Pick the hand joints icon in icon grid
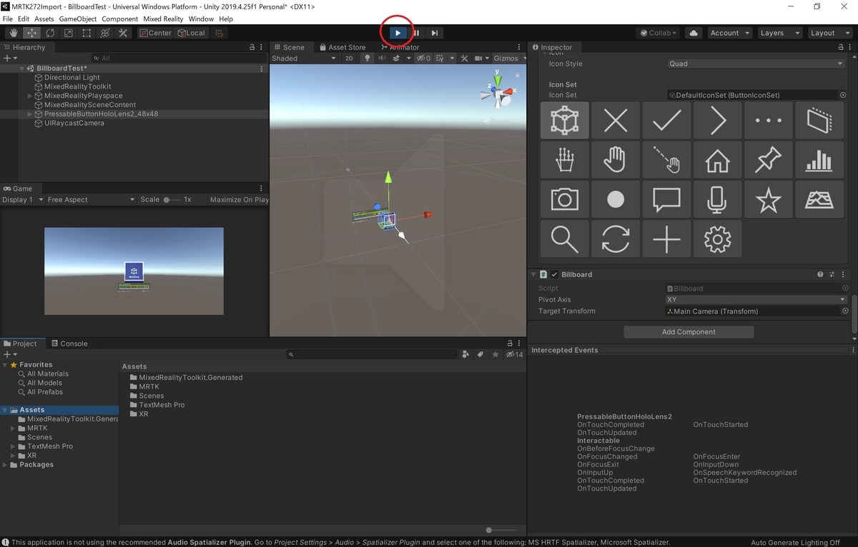The height and width of the screenshot is (547, 858). click(x=565, y=160)
